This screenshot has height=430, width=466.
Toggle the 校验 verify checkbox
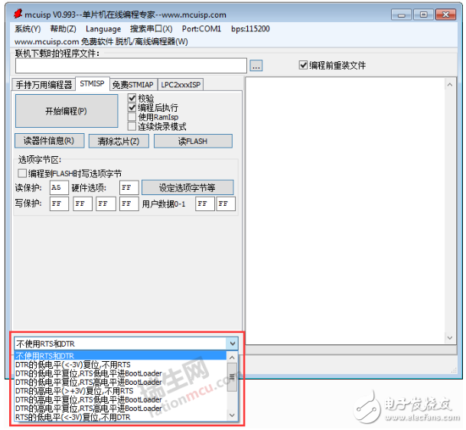tap(132, 98)
